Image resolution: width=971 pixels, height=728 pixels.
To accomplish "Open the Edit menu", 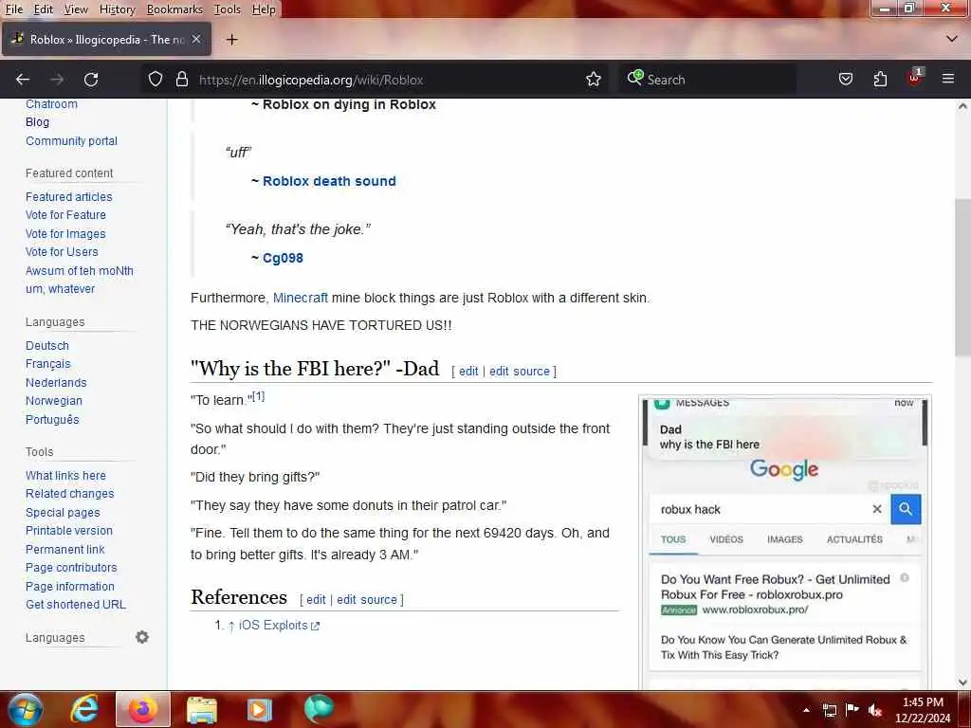I will (43, 9).
